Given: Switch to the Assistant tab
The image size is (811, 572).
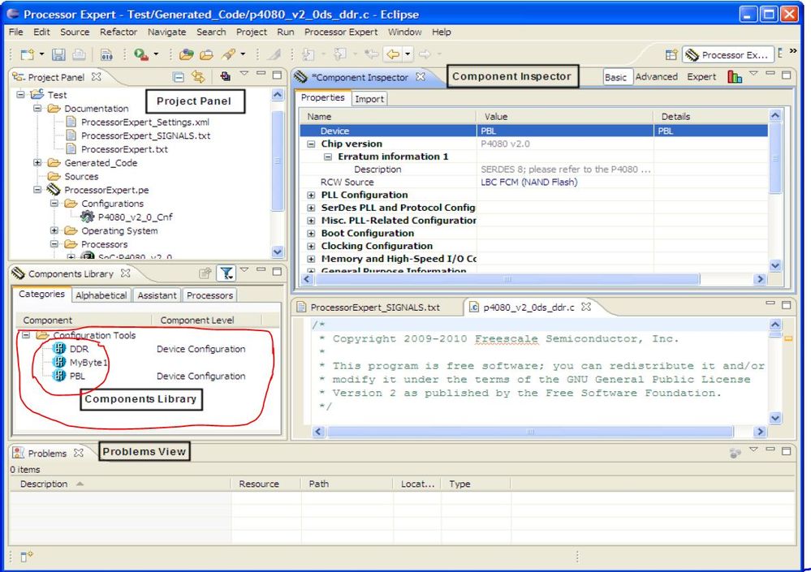Looking at the screenshot, I should coord(157,295).
